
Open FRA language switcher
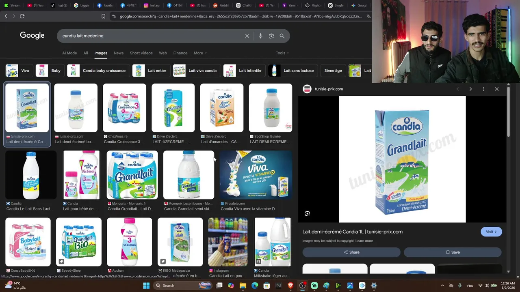coord(470,286)
